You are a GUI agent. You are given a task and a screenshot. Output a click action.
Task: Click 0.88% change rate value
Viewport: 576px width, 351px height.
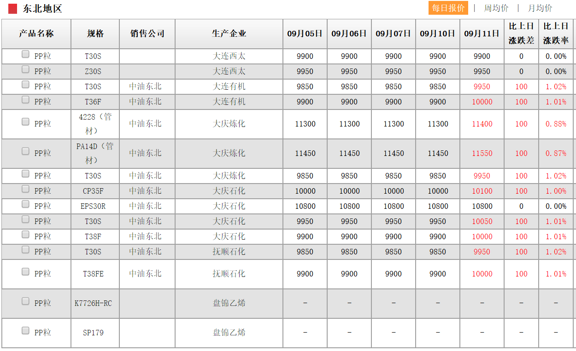tap(556, 124)
